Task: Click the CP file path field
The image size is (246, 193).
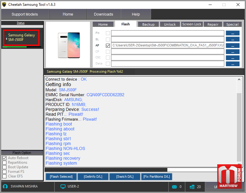Action: click(168, 52)
